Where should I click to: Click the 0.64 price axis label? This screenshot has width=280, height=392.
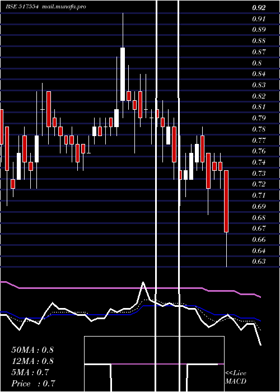click(259, 250)
